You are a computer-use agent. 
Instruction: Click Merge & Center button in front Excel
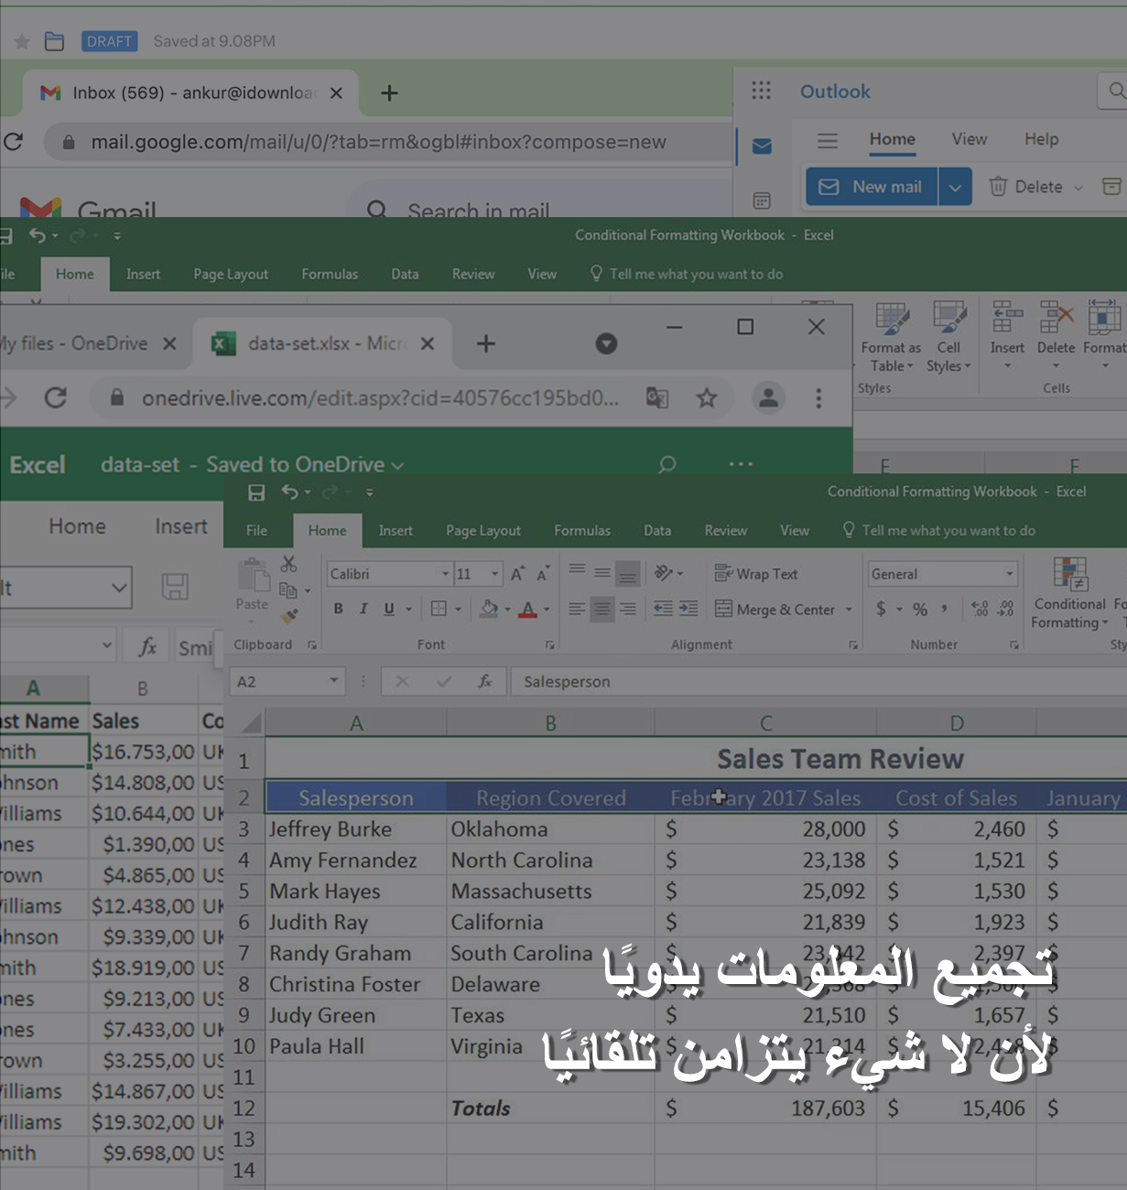tap(775, 609)
